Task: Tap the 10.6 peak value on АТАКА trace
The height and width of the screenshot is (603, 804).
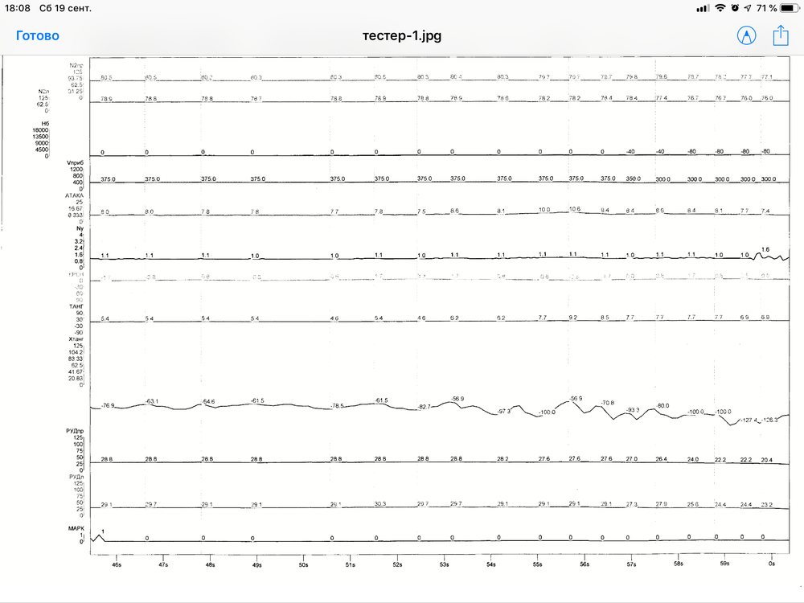Action: pyautogui.click(x=575, y=209)
